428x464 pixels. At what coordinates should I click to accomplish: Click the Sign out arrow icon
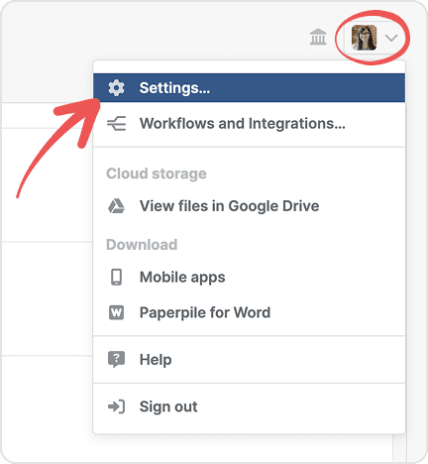(x=116, y=406)
